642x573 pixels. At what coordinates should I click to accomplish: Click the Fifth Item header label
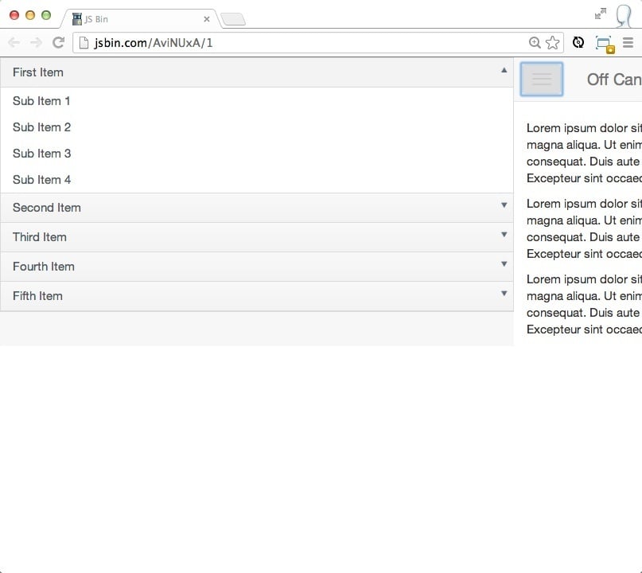pos(37,296)
